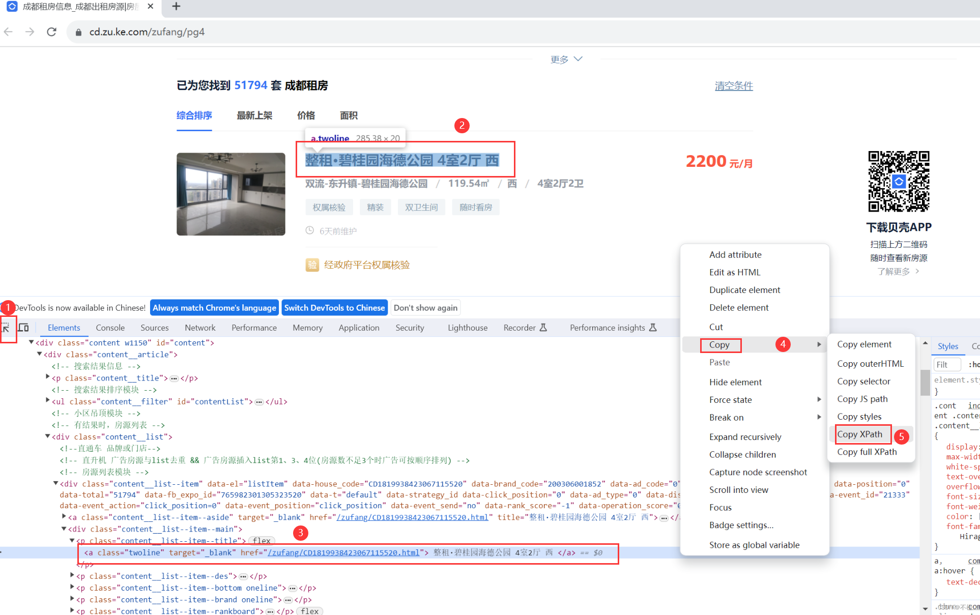Screen dimensions: 980x615
Task: Close the 成都租房信息 browser tab
Action: tap(150, 7)
